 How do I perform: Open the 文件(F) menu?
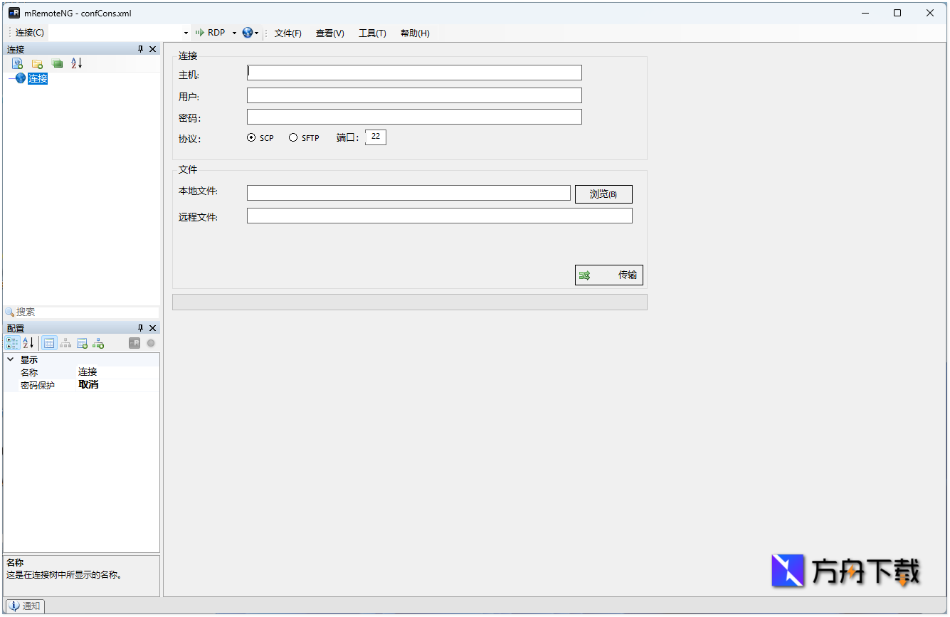[288, 33]
